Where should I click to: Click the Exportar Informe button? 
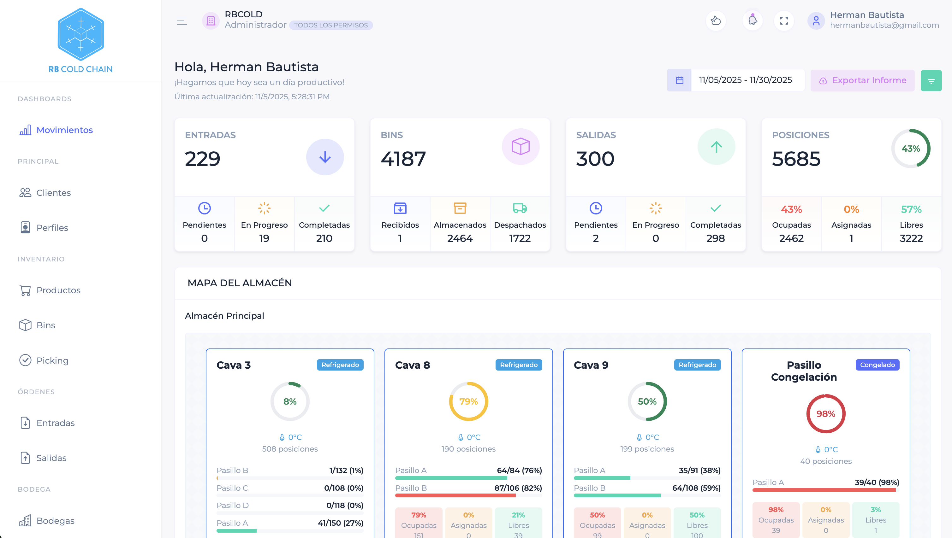click(x=862, y=80)
